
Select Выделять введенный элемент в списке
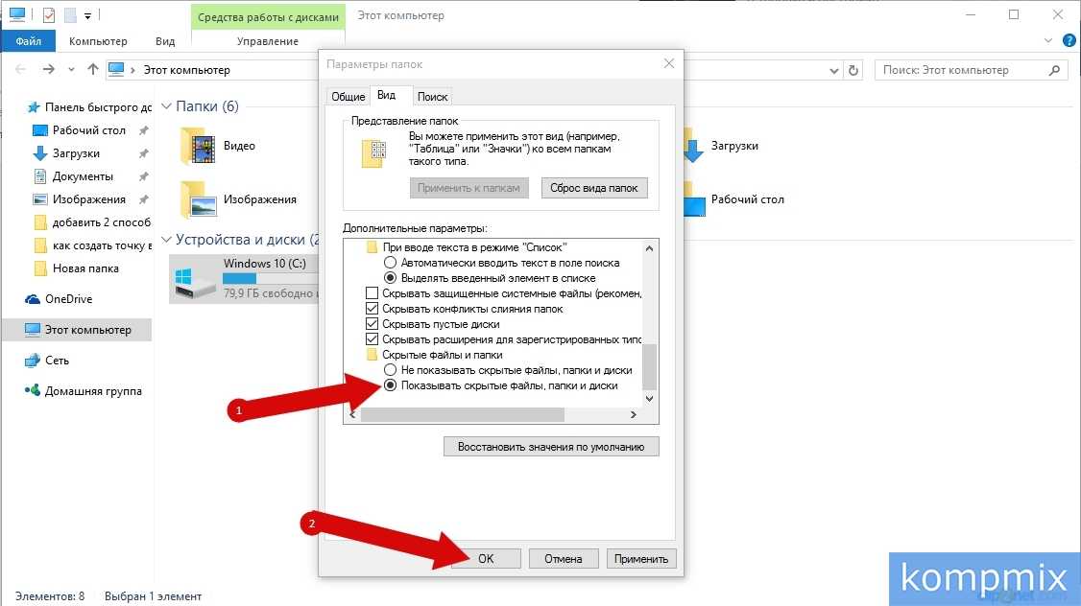491,278
